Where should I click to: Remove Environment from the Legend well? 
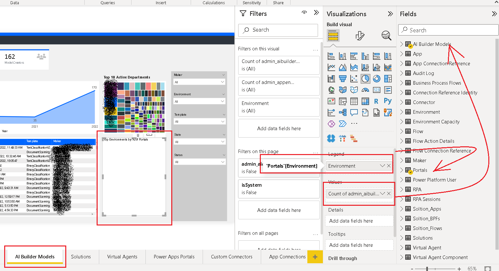389,166
